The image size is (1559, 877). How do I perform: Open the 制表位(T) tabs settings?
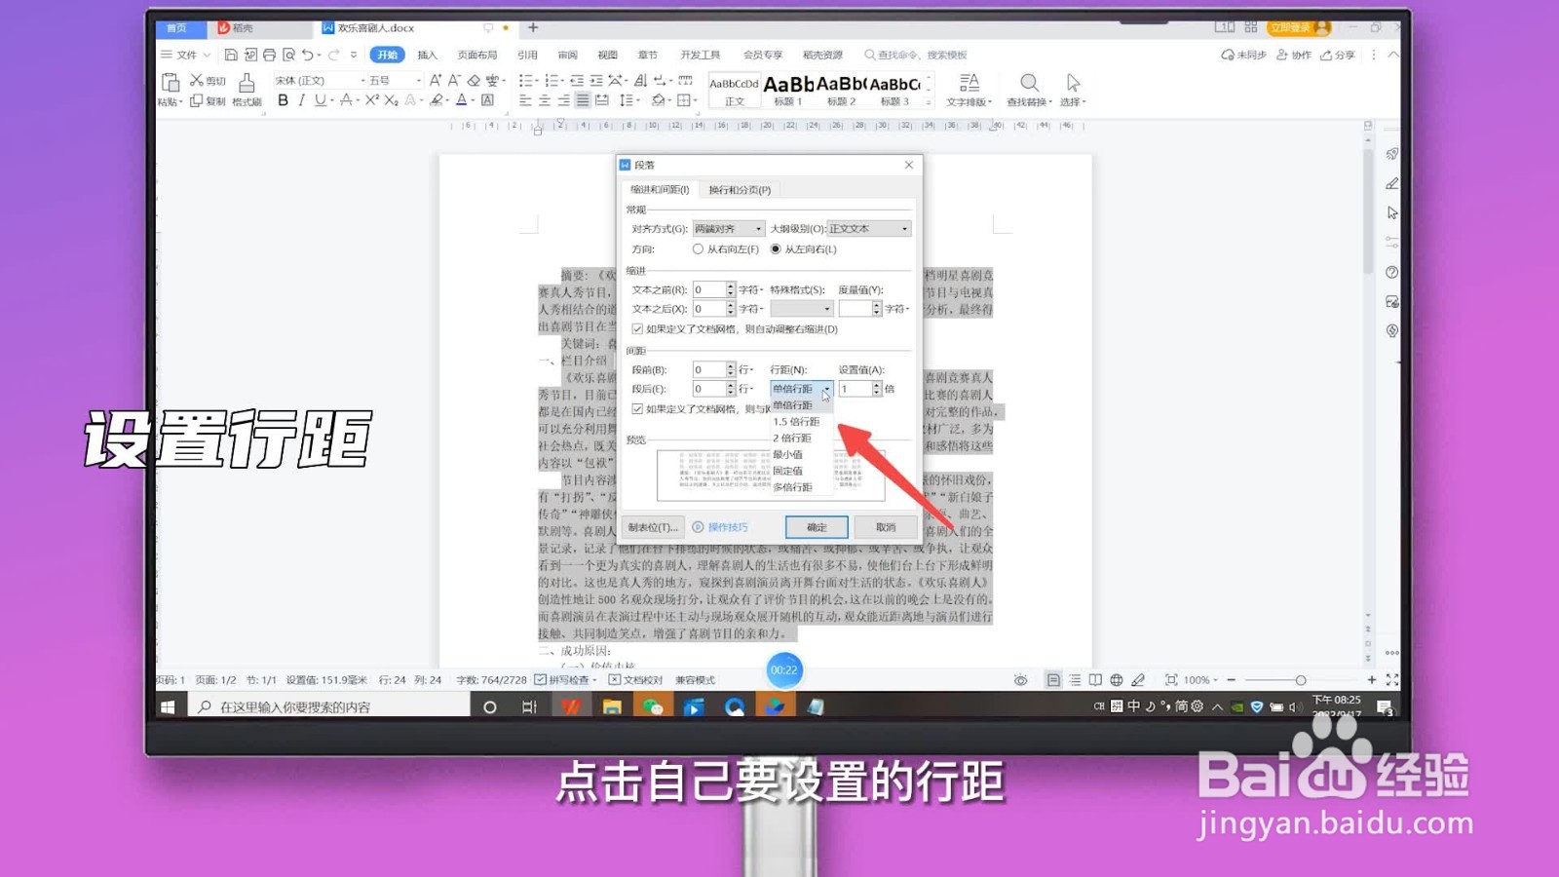(x=651, y=527)
